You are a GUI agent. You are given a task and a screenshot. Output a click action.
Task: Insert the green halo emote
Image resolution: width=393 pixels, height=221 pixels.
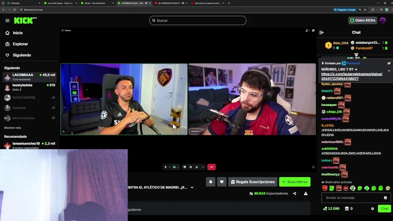[332, 188]
